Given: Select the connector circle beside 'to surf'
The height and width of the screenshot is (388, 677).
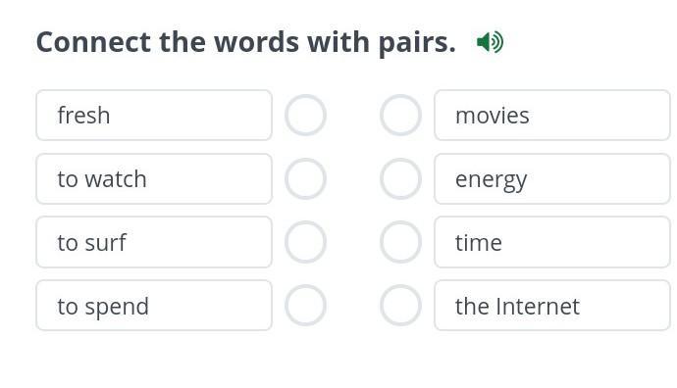Looking at the screenshot, I should point(305,242).
